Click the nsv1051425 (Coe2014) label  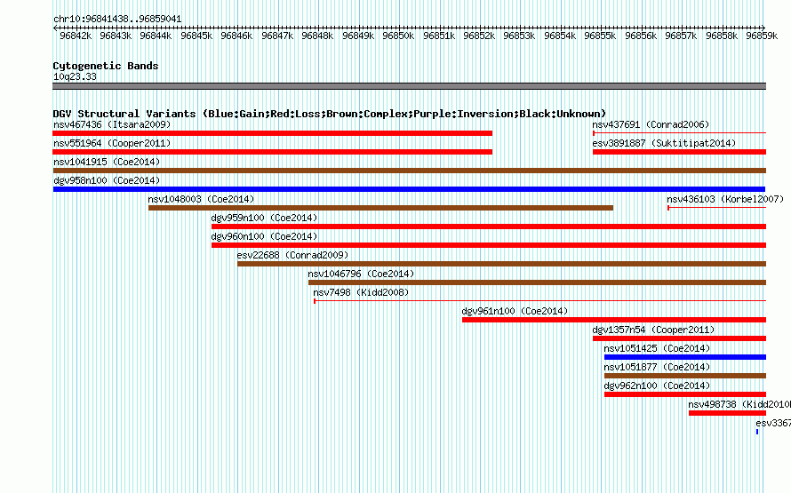click(657, 348)
